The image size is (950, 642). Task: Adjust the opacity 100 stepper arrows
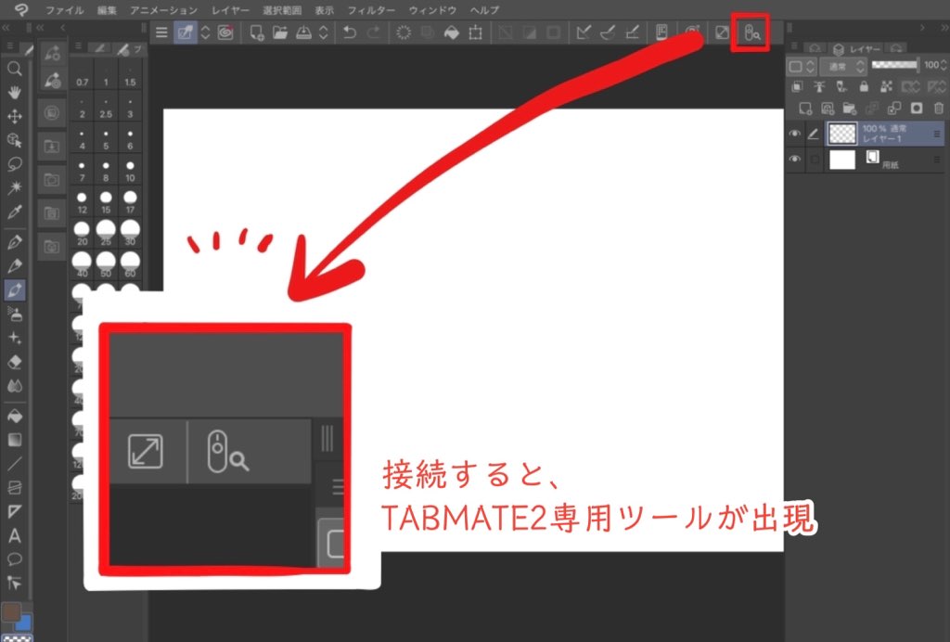tap(944, 65)
